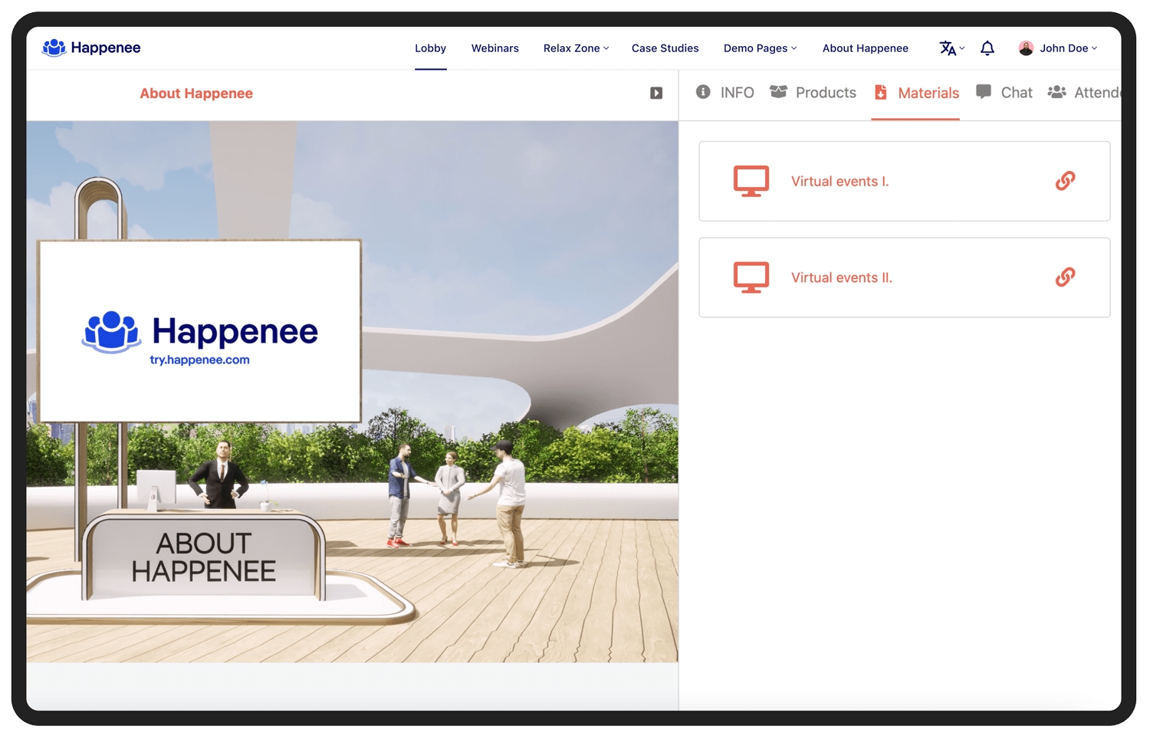The height and width of the screenshot is (739, 1150).
Task: Expand the Relax Zone menu
Action: tap(576, 48)
